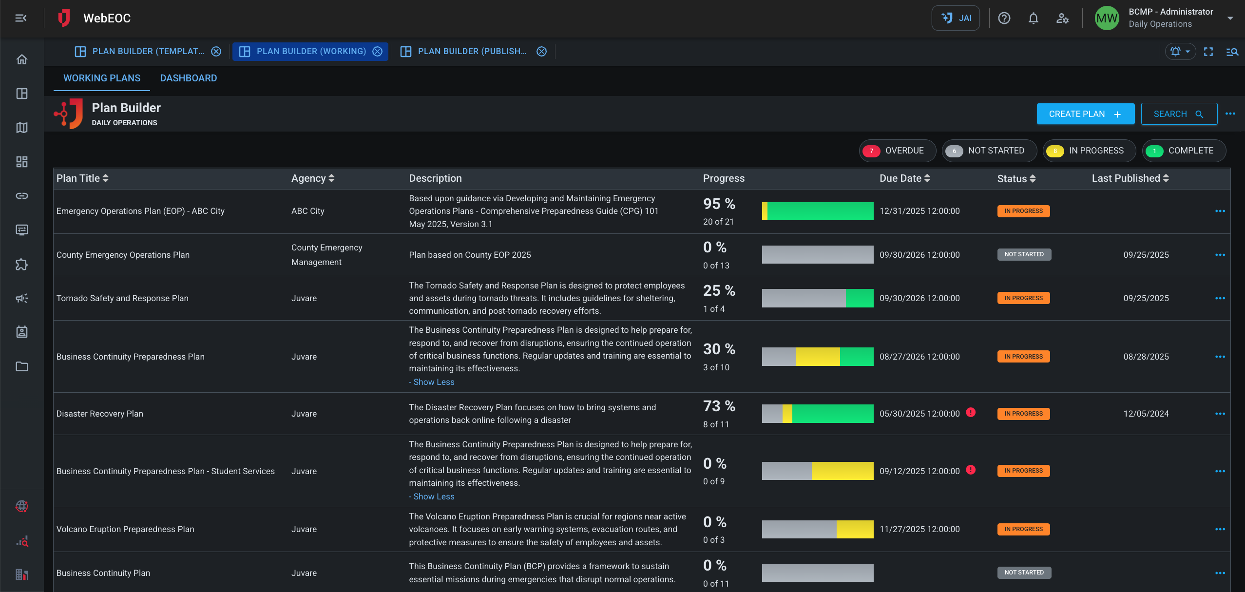This screenshot has height=592, width=1245.
Task: Click the help question-mark icon
Action: 1004,18
